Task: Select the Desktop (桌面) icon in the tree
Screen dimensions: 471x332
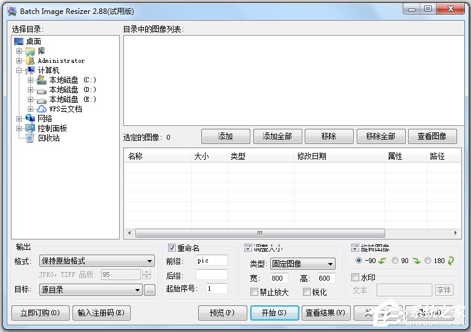Action: pyautogui.click(x=19, y=41)
